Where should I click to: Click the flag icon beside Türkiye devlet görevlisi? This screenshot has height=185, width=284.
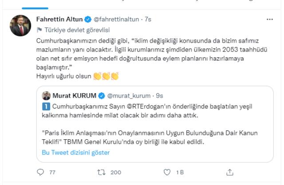[39, 30]
